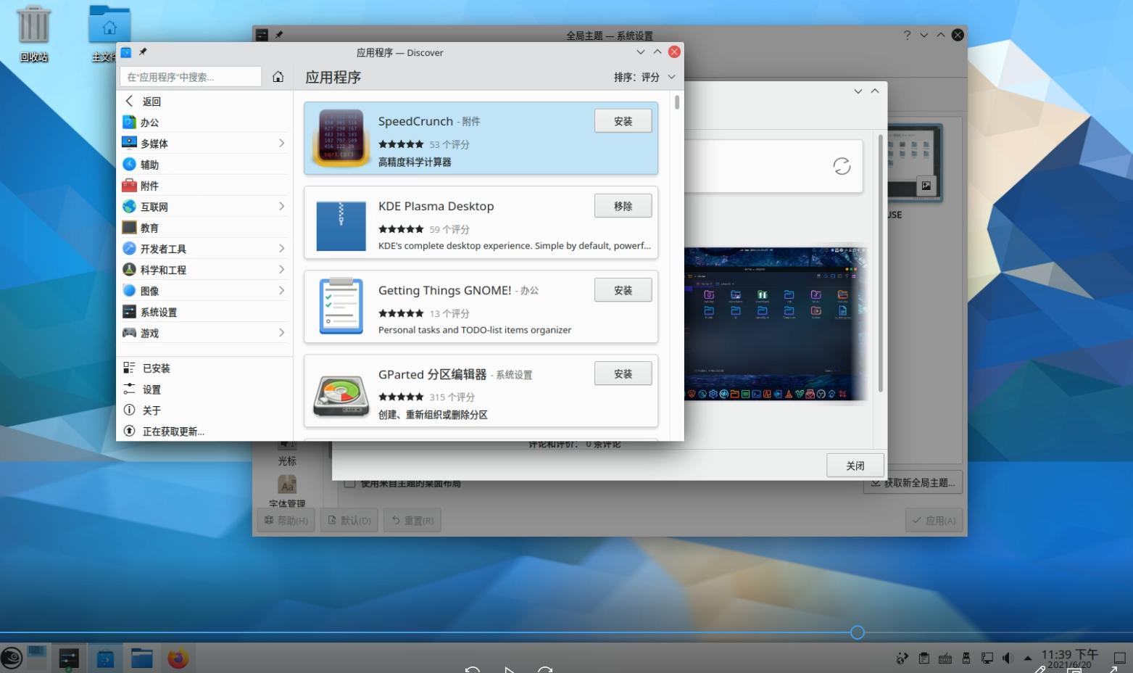Image resolution: width=1133 pixels, height=673 pixels.
Task: Enable 使用来自主题的桌面布局 checkbox
Action: [x=350, y=483]
